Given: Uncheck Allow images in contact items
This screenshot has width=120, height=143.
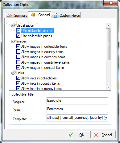Looking at the screenshot, I should click(x=18, y=67).
